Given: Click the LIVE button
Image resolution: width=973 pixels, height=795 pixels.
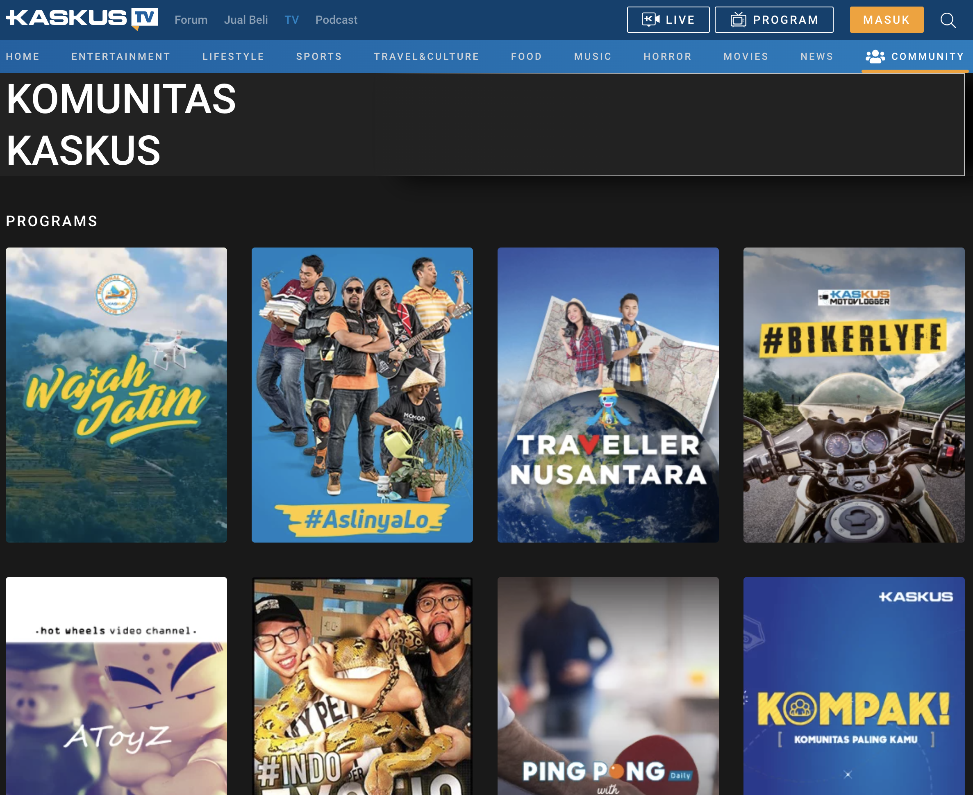Looking at the screenshot, I should [668, 20].
